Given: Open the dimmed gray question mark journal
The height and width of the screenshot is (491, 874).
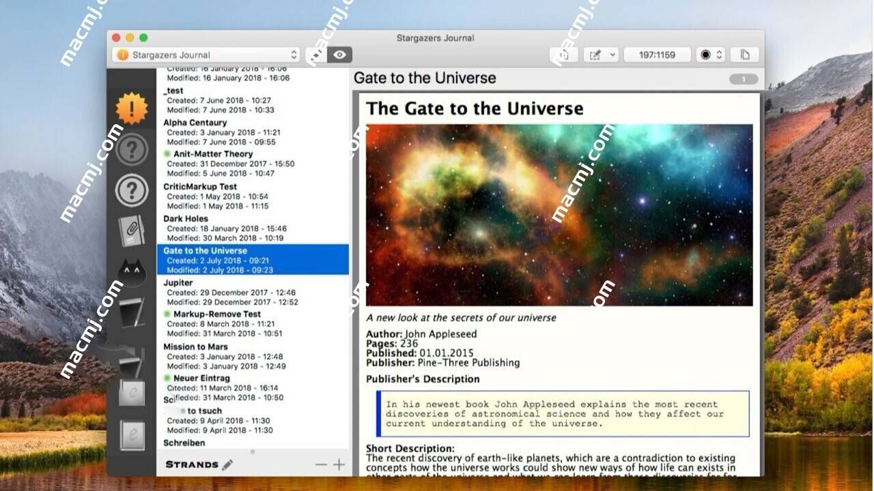Looking at the screenshot, I should [131, 150].
